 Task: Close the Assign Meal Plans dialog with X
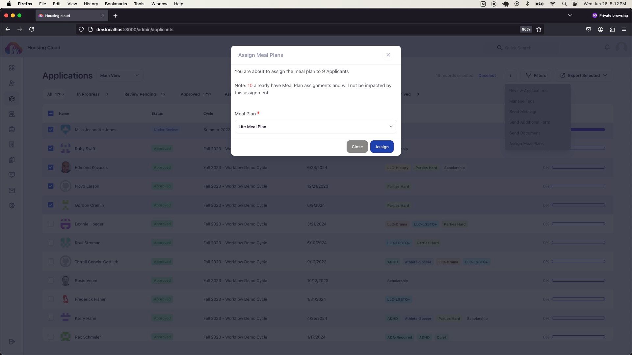tap(388, 55)
